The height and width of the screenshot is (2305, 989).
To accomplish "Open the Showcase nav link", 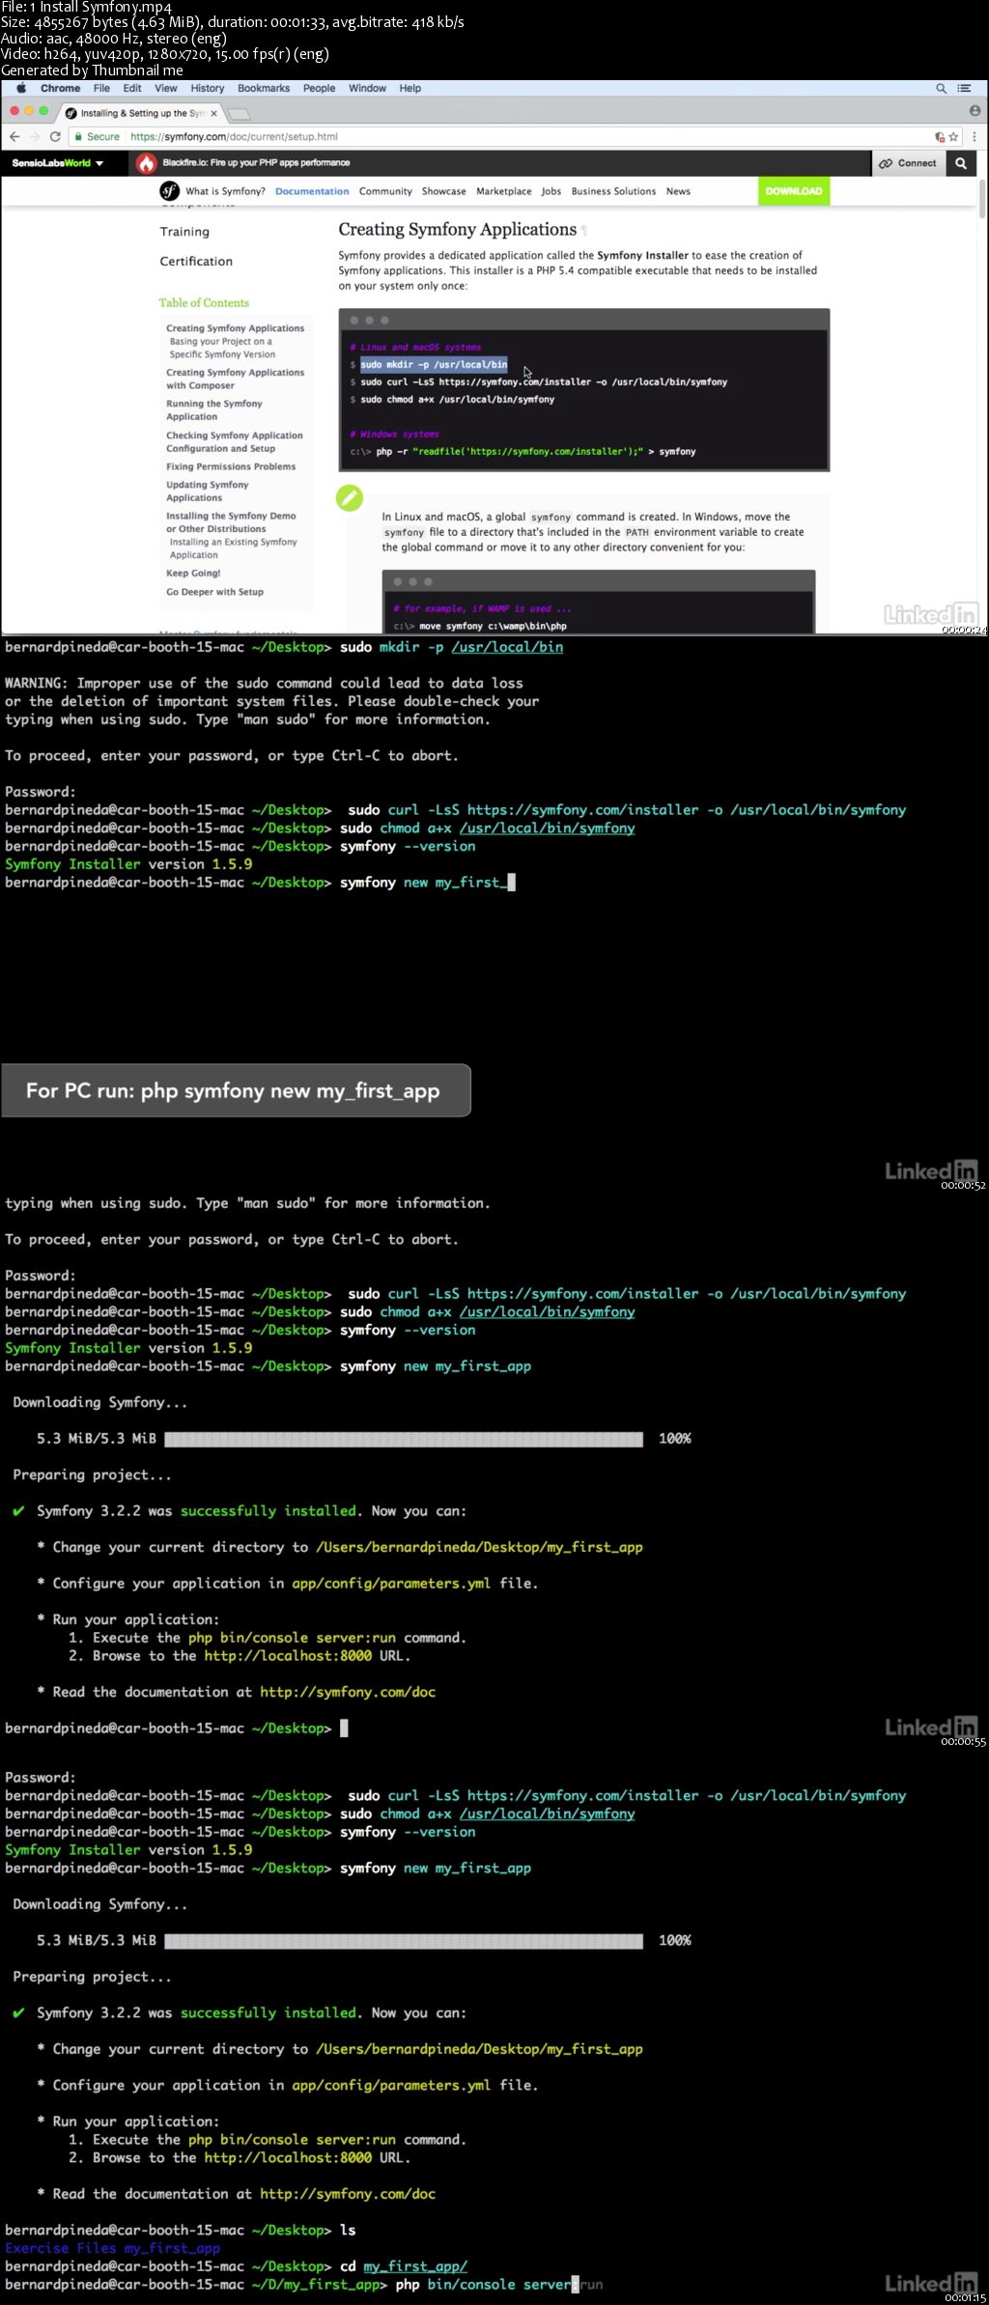I will point(443,191).
